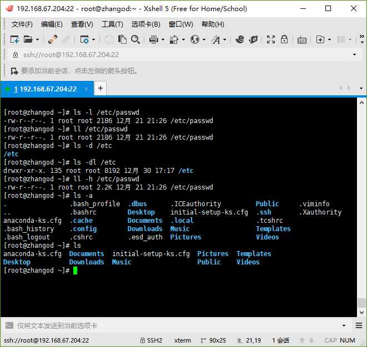Click the disconnect icon

[x=66, y=39]
